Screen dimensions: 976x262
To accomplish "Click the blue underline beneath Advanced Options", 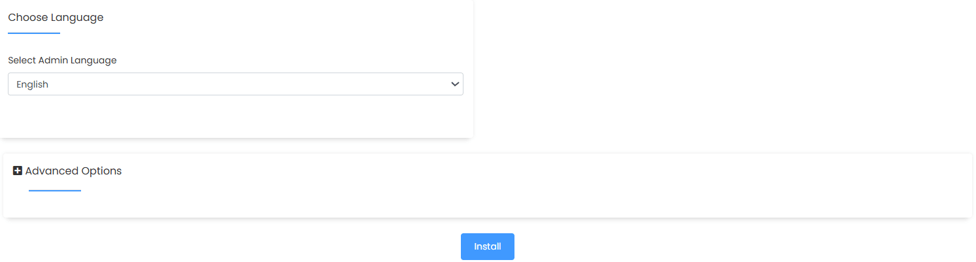I will click(55, 191).
